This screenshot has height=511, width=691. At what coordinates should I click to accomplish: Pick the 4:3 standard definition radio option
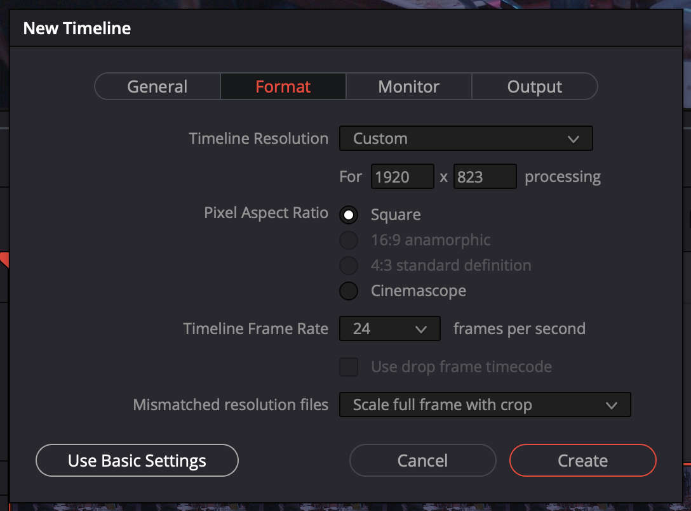[349, 266]
